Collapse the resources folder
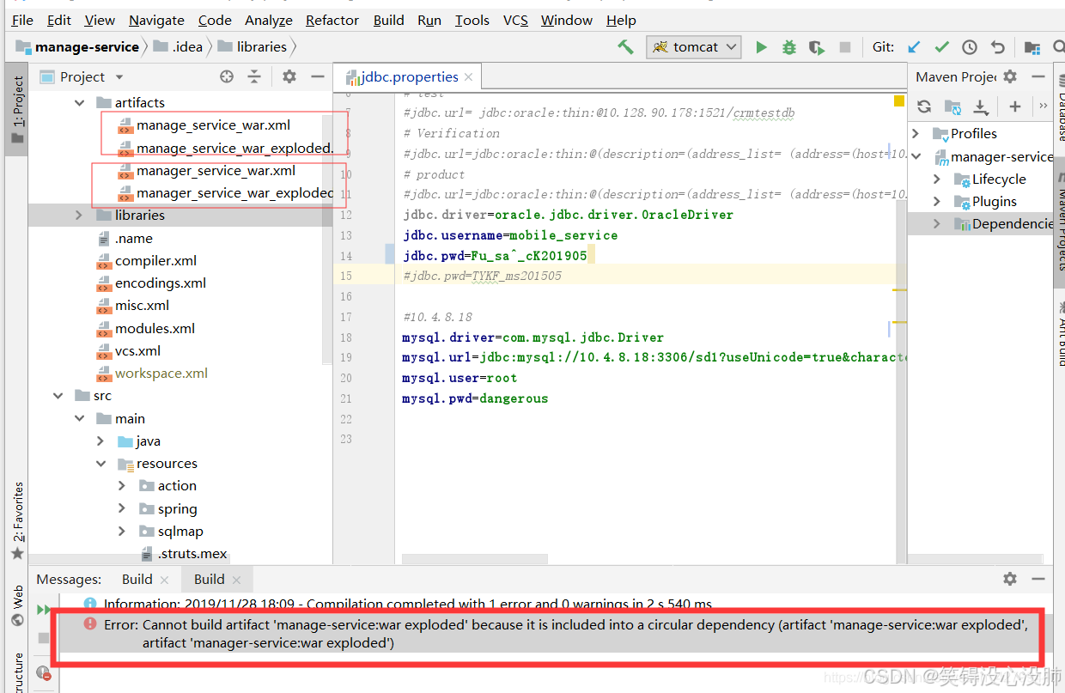Screen dimensions: 1065x693 coord(100,464)
